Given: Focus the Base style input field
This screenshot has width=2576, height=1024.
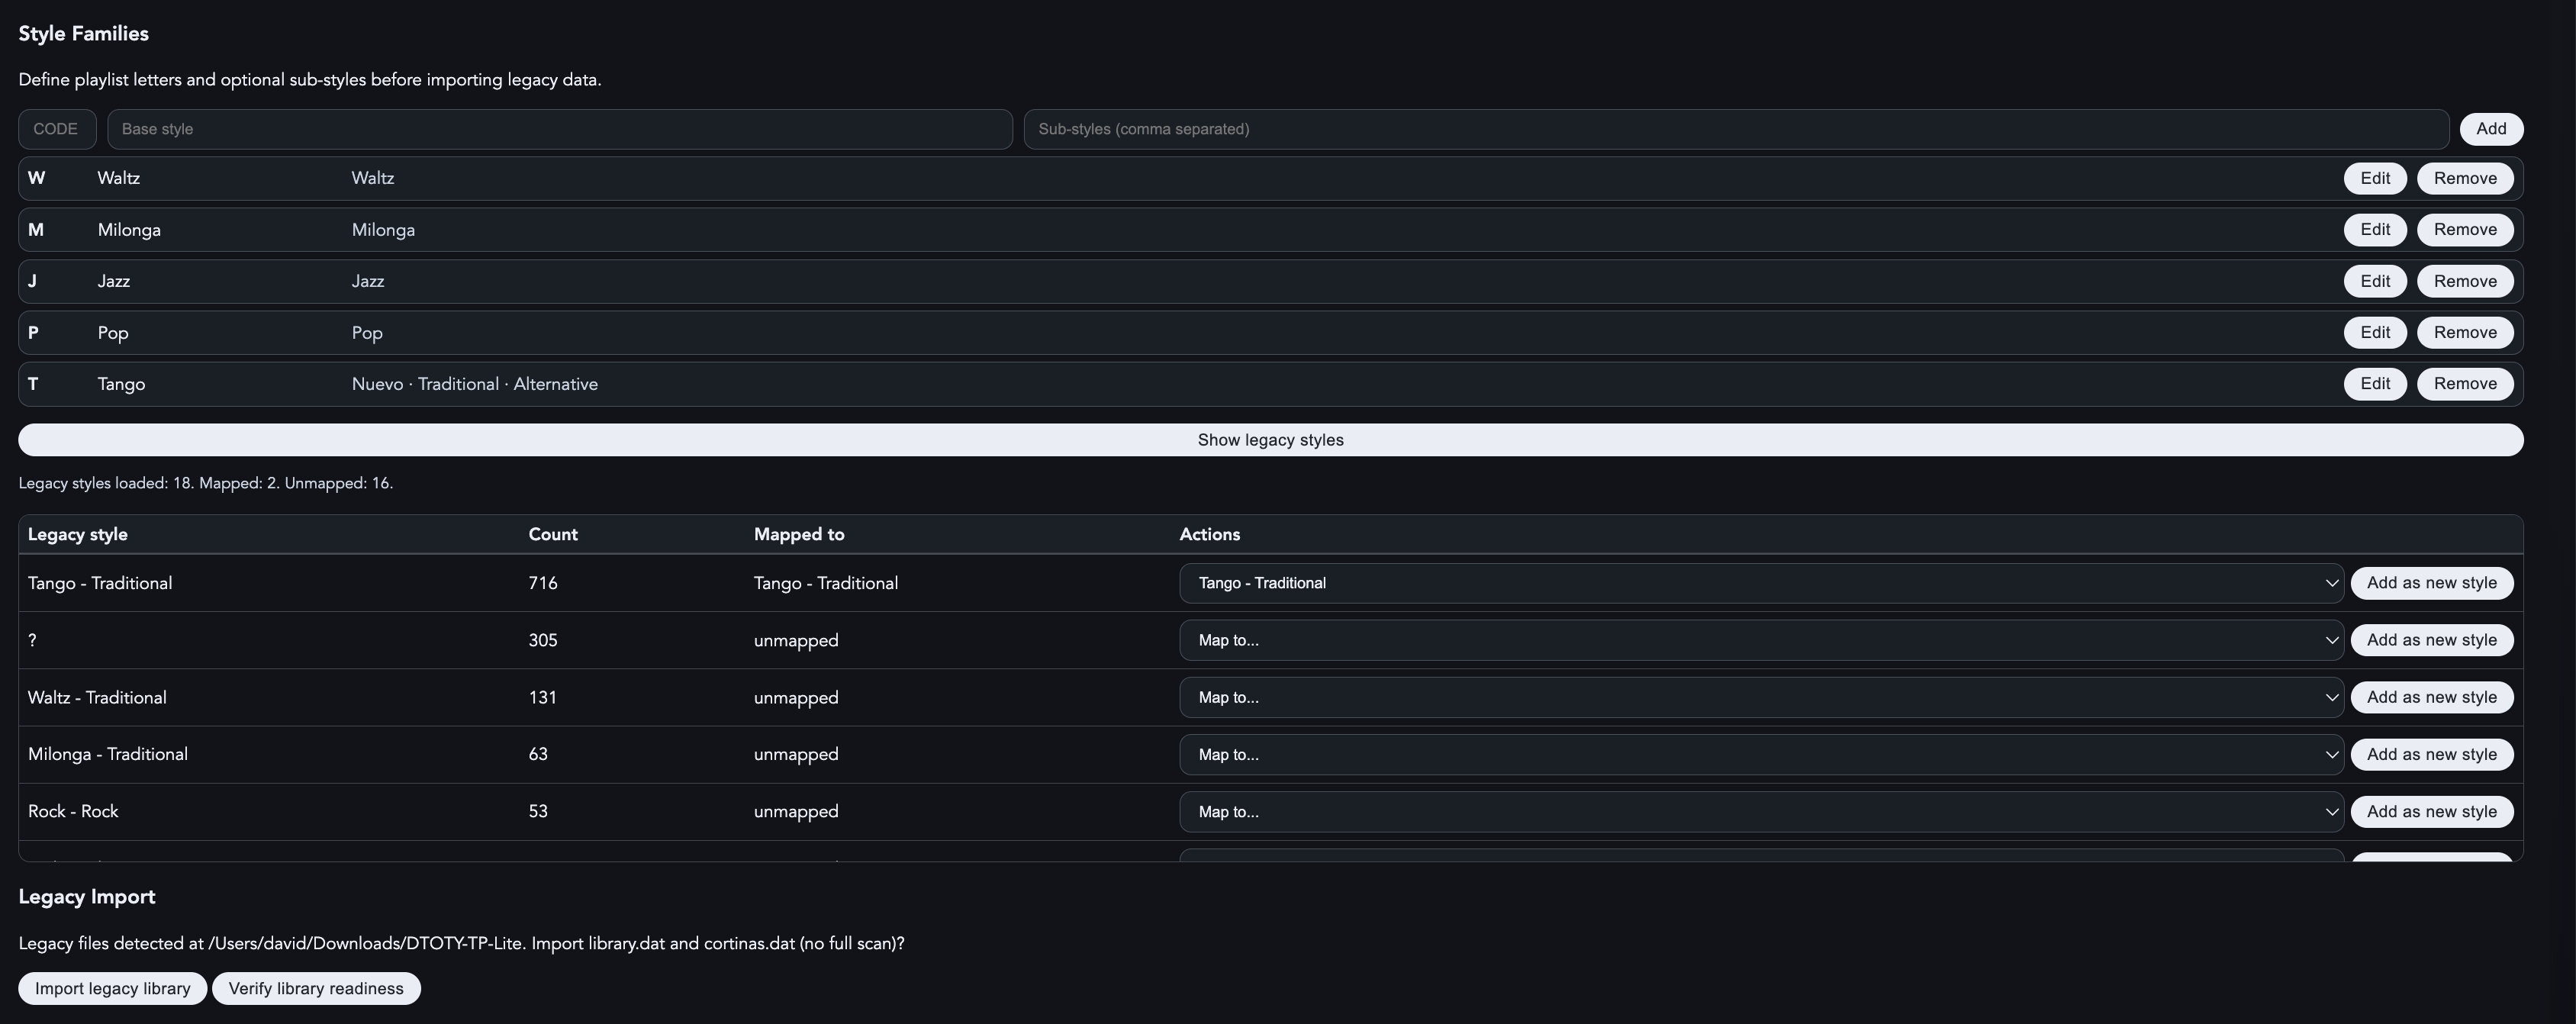Looking at the screenshot, I should tap(560, 129).
